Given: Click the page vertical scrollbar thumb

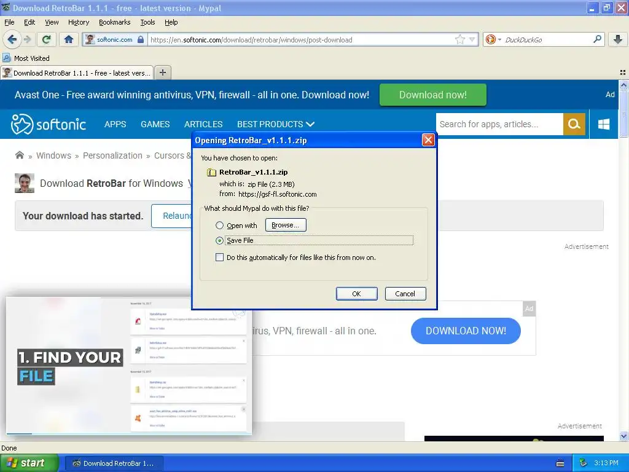Looking at the screenshot, I should point(623,114).
